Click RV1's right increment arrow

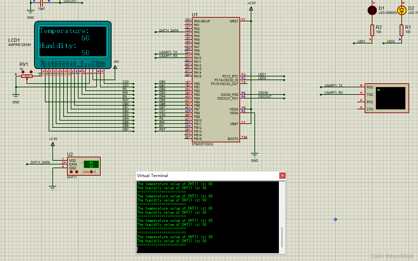[31, 72]
